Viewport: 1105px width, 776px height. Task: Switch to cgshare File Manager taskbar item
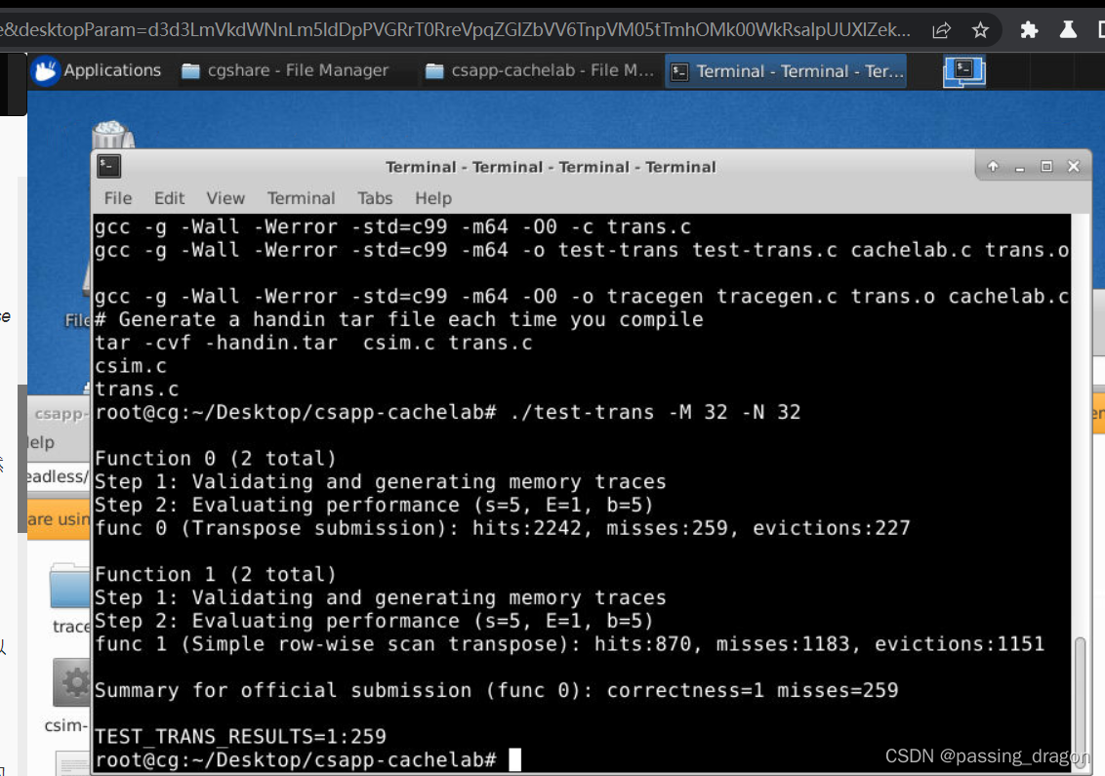tap(285, 70)
